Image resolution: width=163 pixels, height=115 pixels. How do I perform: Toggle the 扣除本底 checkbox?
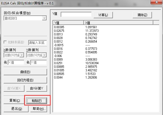5,42
